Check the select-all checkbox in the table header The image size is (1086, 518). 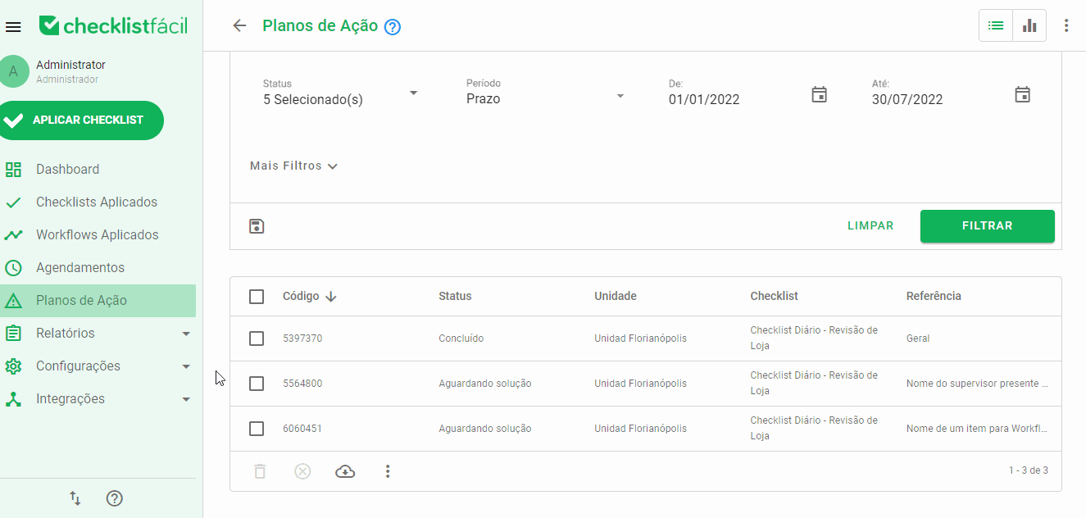coord(257,296)
